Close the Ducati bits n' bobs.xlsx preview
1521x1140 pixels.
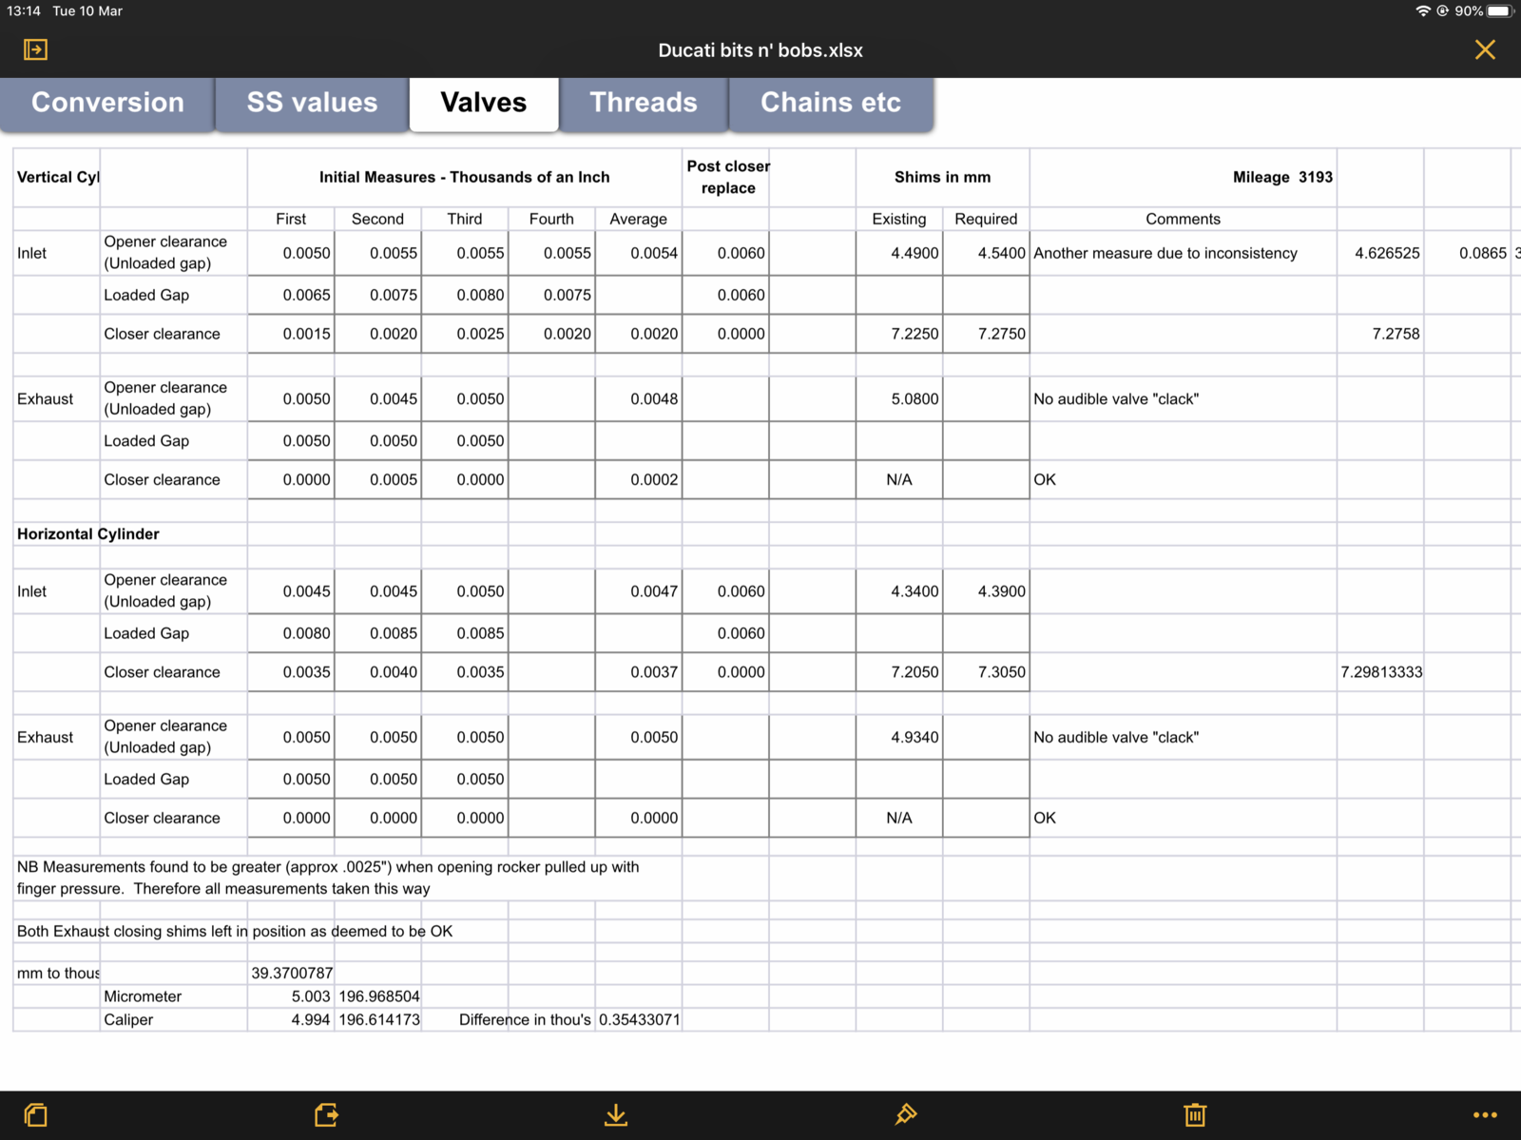pos(1485,49)
